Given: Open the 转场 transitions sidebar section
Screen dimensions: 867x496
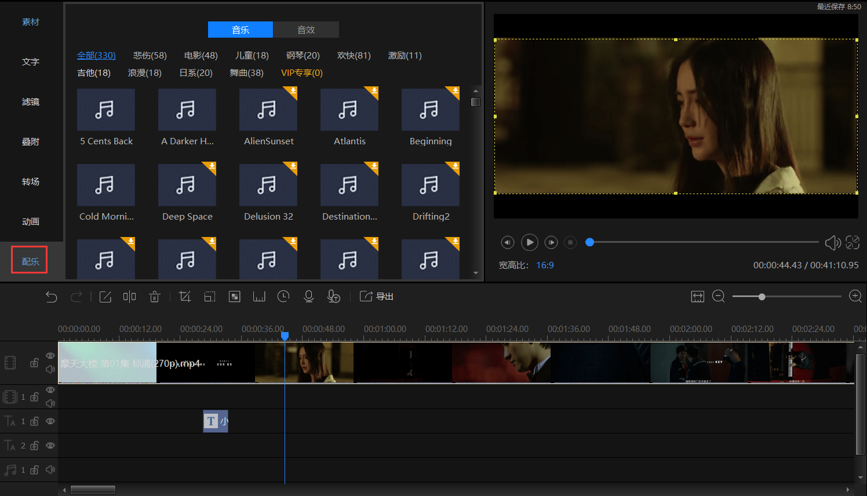Looking at the screenshot, I should click(31, 182).
